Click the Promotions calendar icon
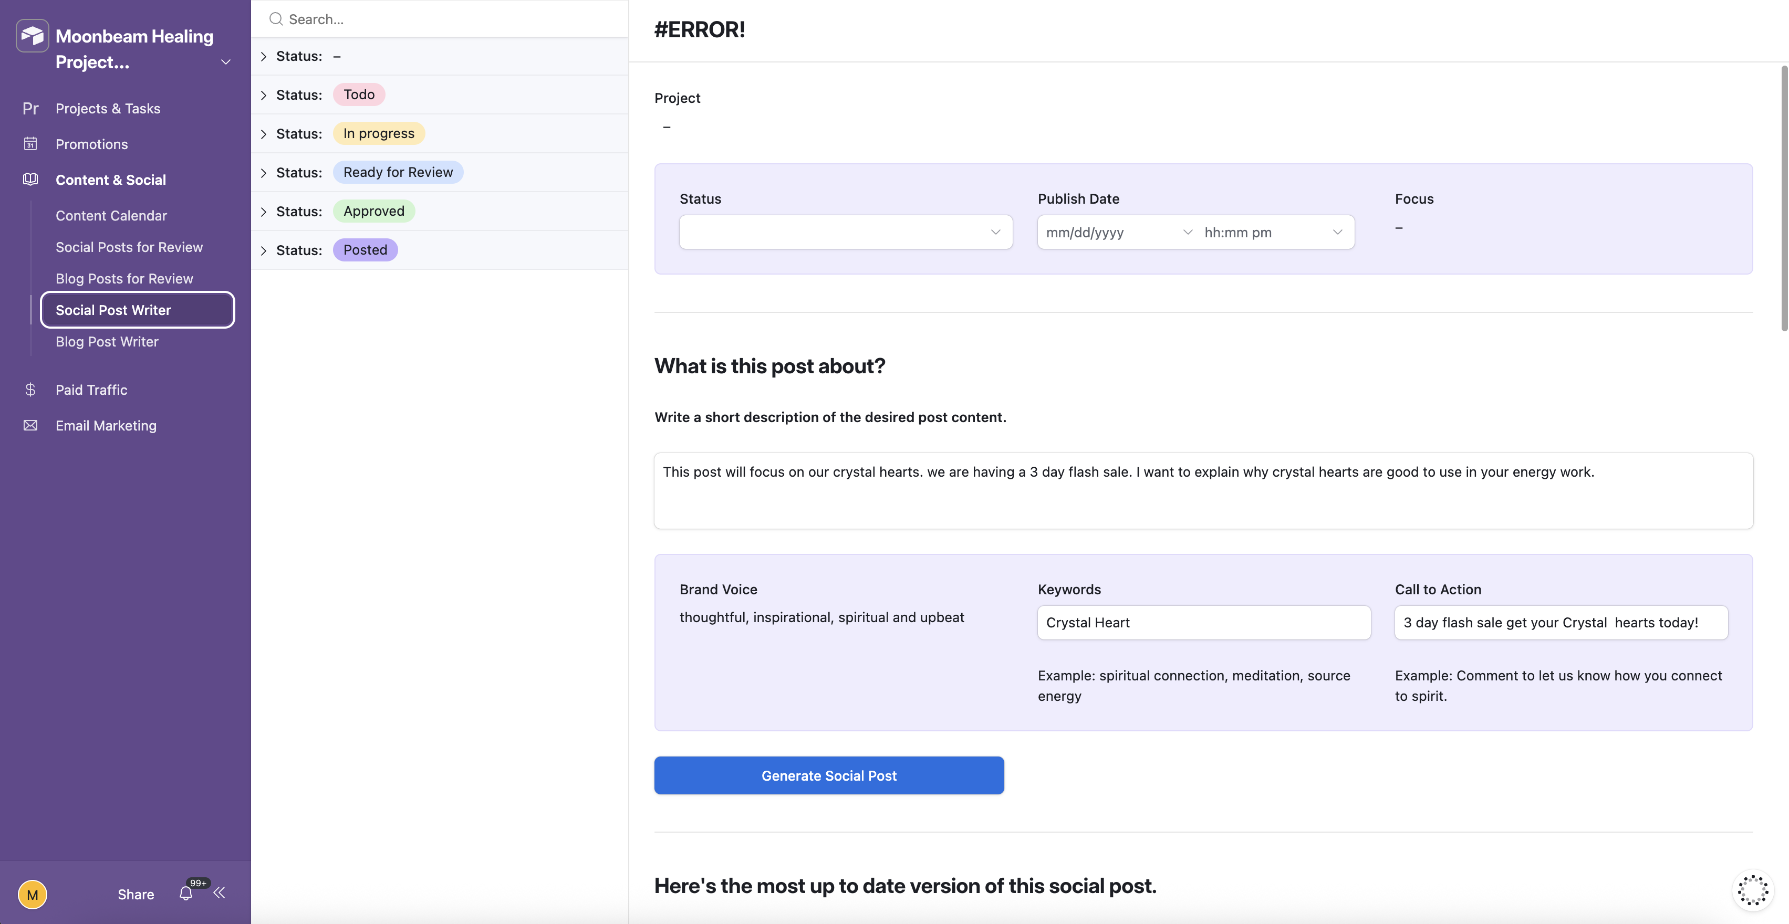This screenshot has width=1789, height=924. click(30, 144)
